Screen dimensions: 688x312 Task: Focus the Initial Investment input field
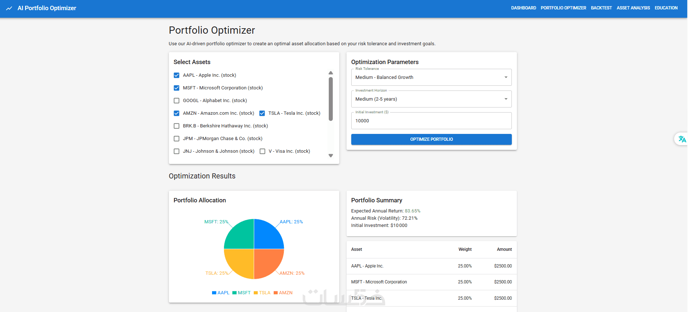point(431,121)
